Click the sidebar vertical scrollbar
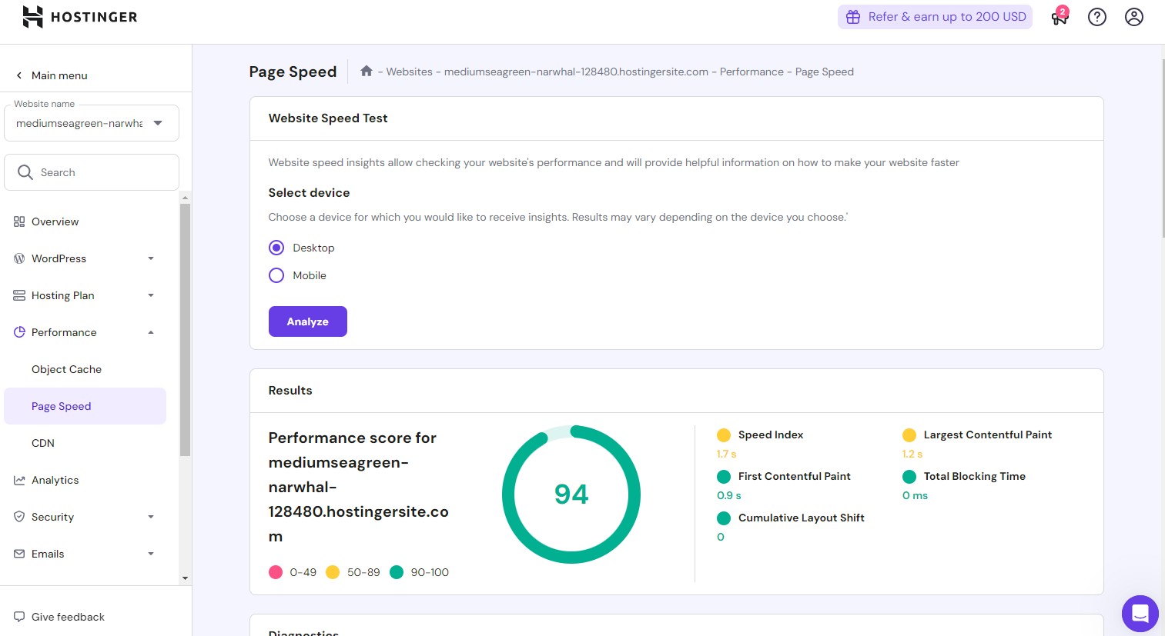The width and height of the screenshot is (1165, 636). point(185,330)
